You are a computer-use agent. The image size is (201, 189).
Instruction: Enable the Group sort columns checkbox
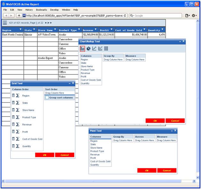click(x=47, y=98)
